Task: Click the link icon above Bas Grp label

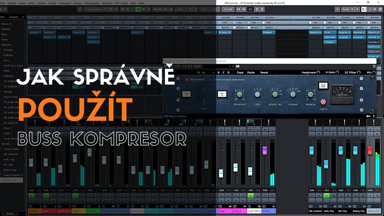Action: (340, 206)
